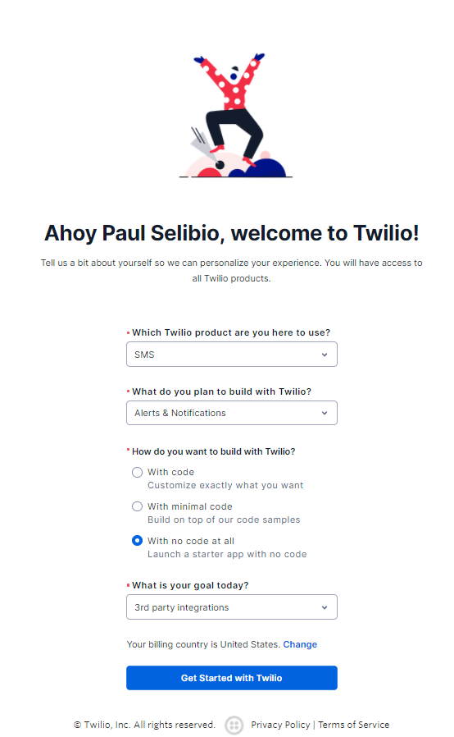Open the Privacy Policy link
454x737 pixels.
(280, 725)
